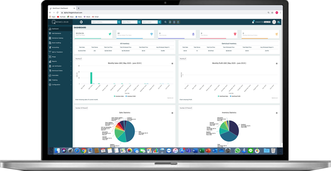Image resolution: width=331 pixels, height=171 pixels.
Task: Open the Monthly dropdown above Monthly Sales chart
Action: click(78, 59)
